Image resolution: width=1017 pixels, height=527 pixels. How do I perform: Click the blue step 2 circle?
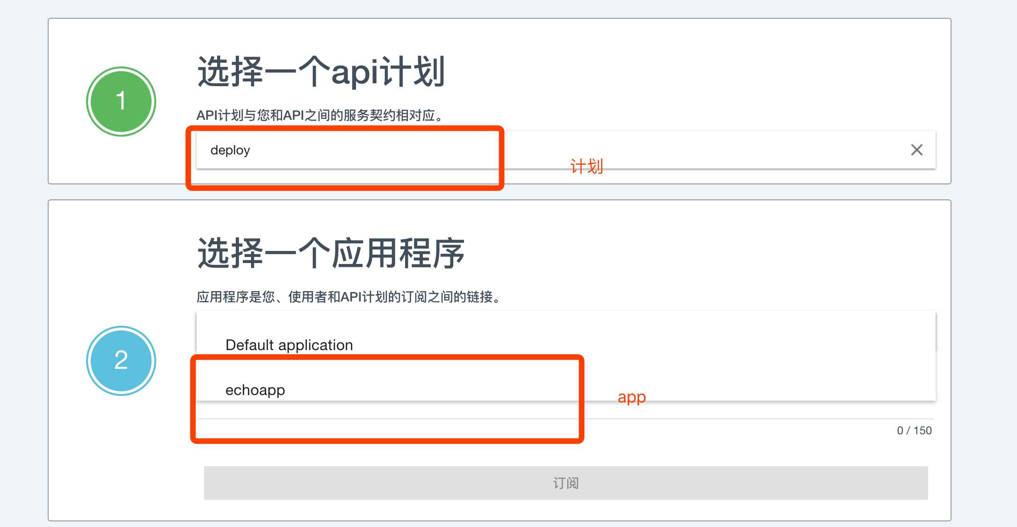121,360
